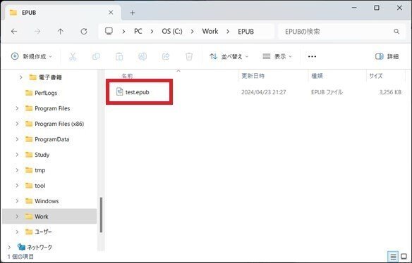
Task: Open the three-dot more options menu
Action: [312, 56]
